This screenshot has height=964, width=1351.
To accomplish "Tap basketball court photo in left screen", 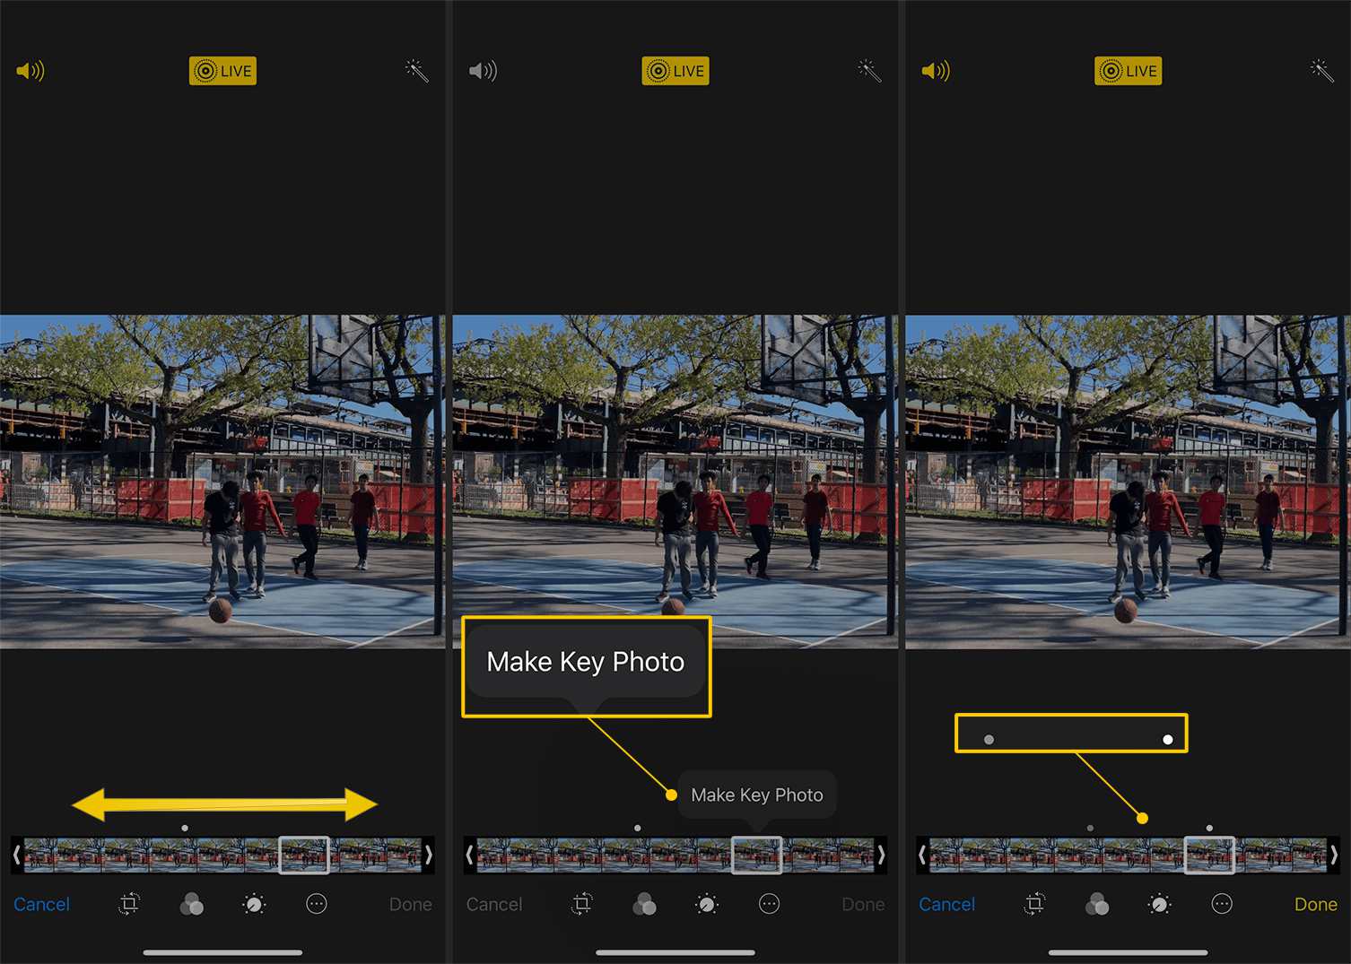I will click(222, 482).
